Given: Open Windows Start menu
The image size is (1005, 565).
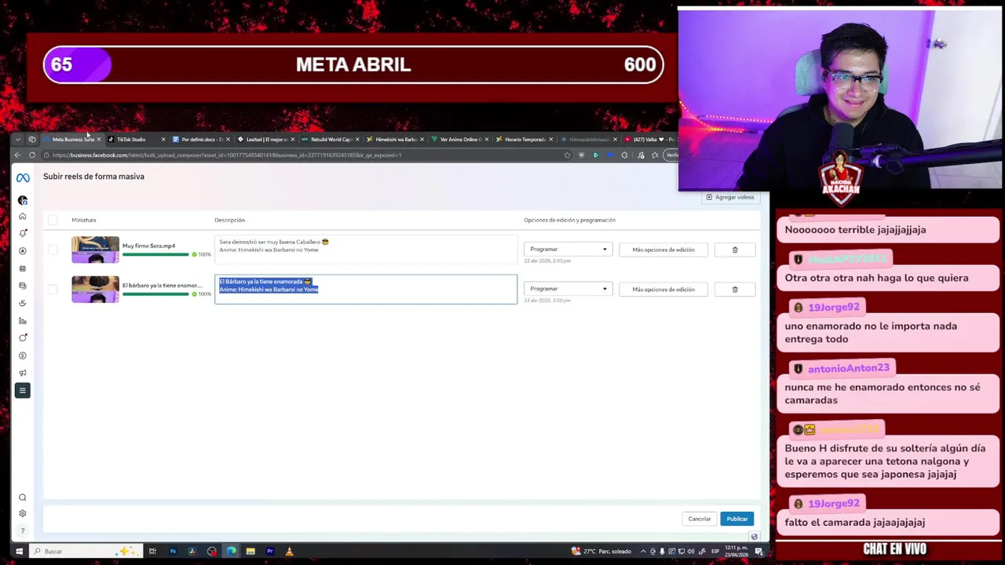Looking at the screenshot, I should pos(19,552).
